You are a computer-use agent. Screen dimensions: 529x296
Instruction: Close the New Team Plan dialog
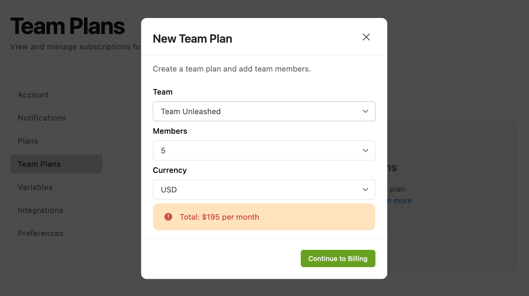coord(366,37)
